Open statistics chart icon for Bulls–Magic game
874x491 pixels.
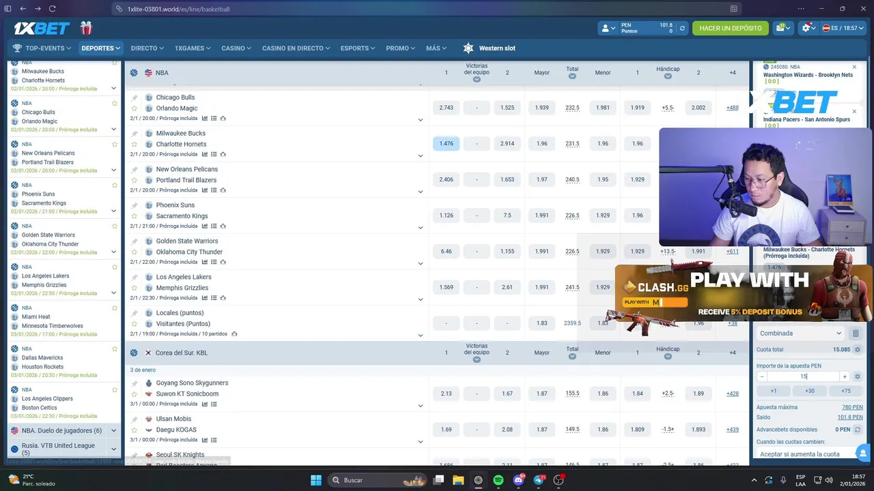[204, 118]
